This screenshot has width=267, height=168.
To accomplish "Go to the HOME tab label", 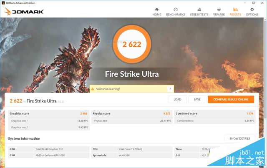I will [157, 15].
